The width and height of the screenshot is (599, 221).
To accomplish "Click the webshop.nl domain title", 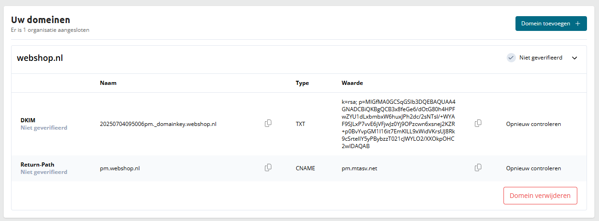I will click(40, 58).
